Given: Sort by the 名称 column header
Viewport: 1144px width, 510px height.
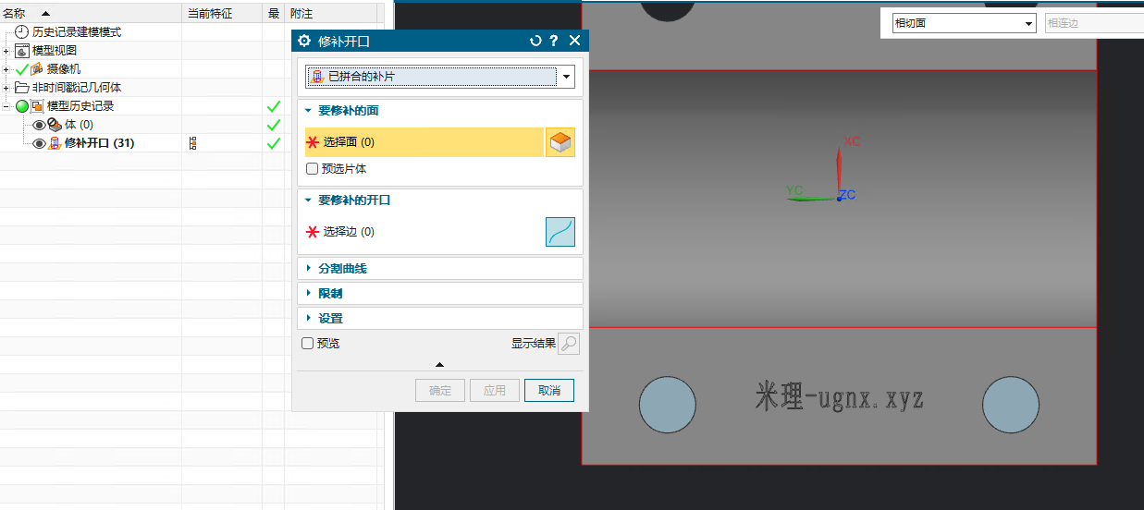Looking at the screenshot, I should [92, 13].
